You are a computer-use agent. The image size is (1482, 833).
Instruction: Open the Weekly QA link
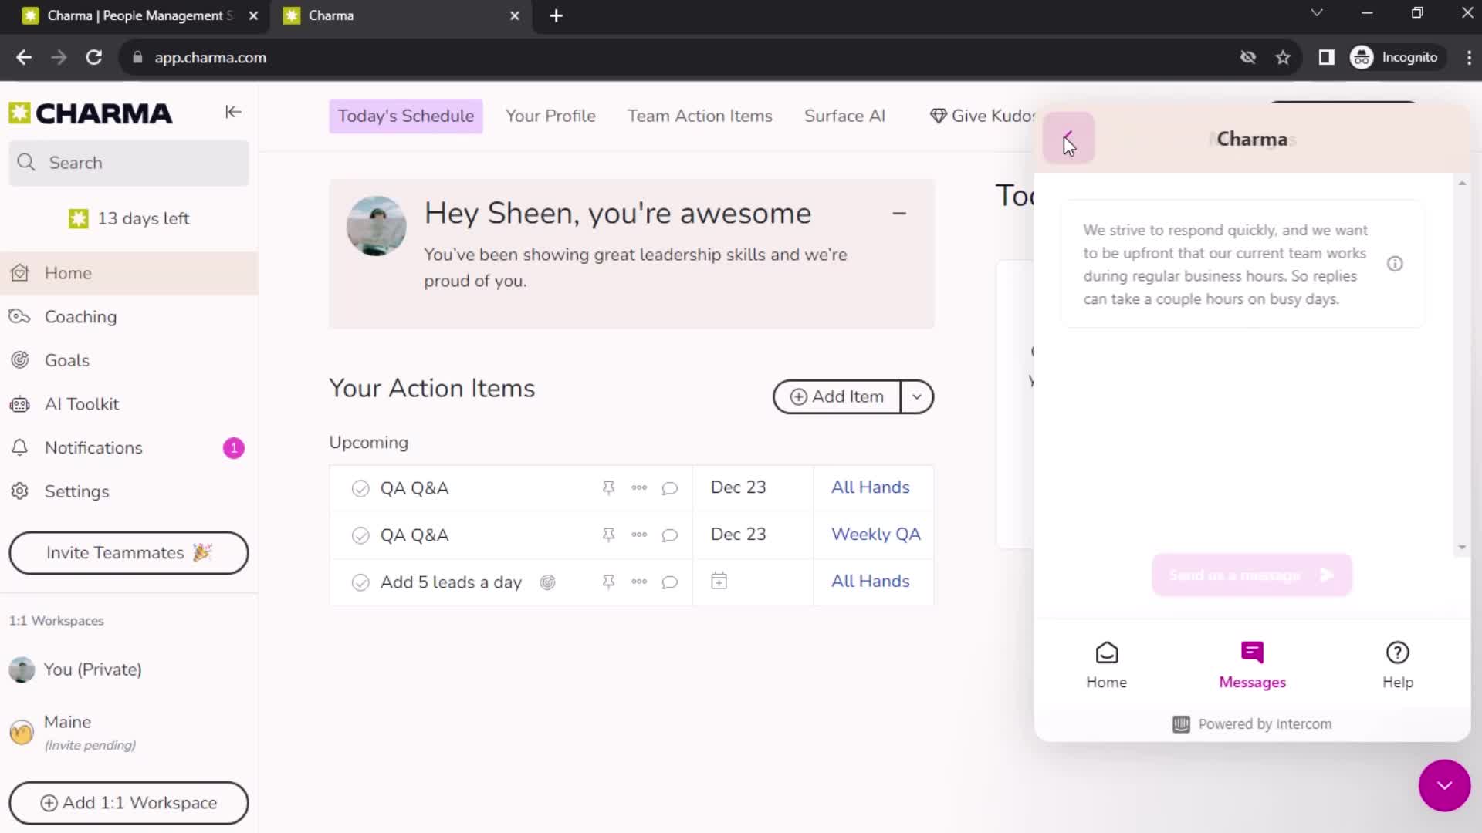coord(875,535)
